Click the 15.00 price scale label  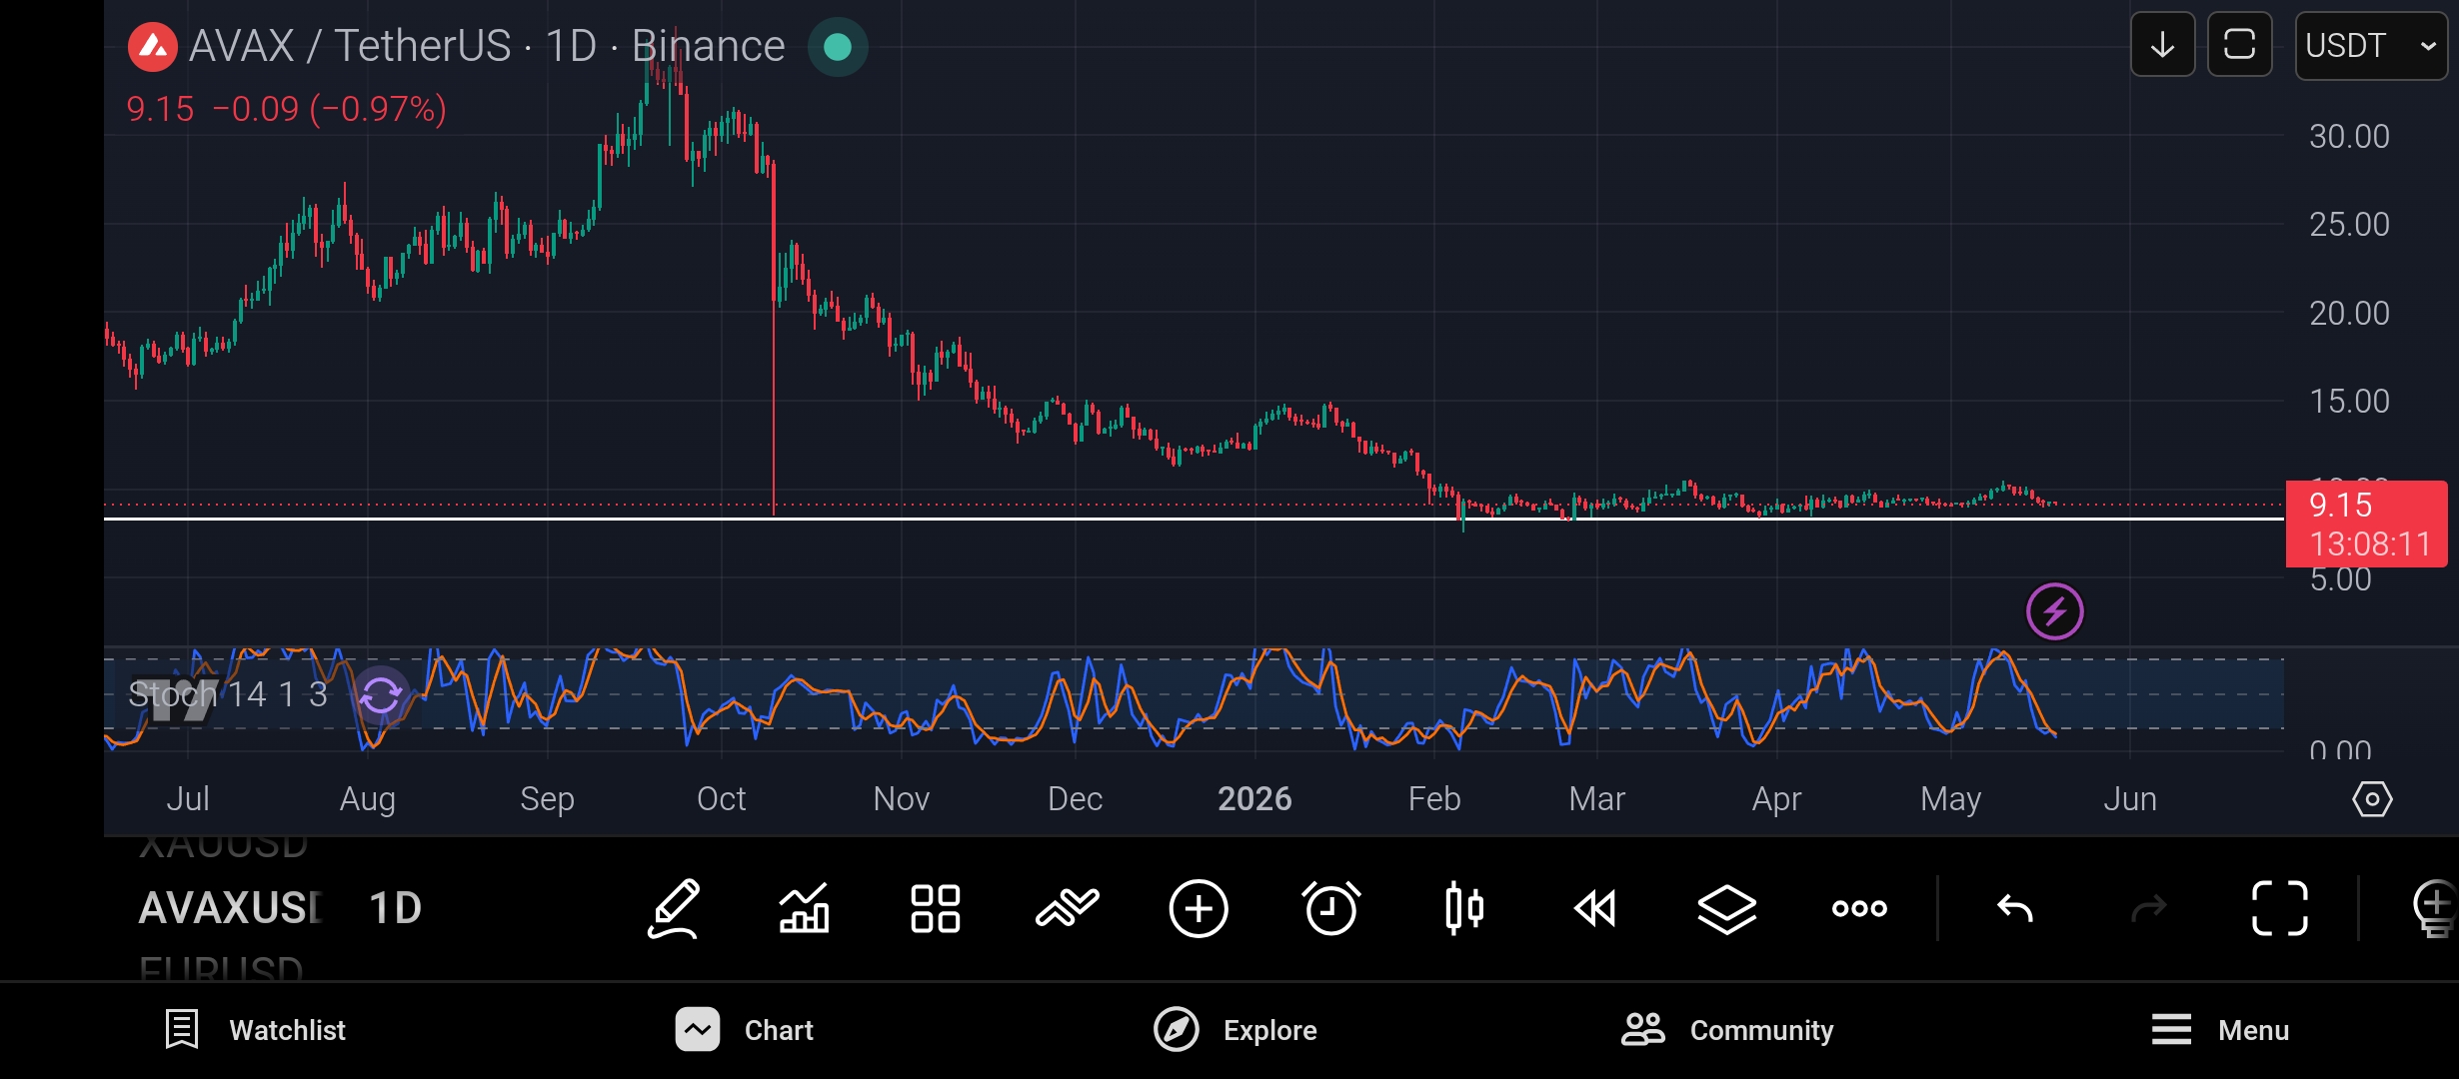click(2349, 401)
